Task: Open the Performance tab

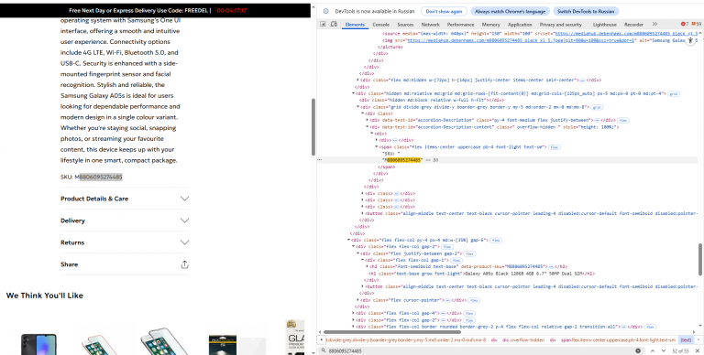Action: pos(461,25)
